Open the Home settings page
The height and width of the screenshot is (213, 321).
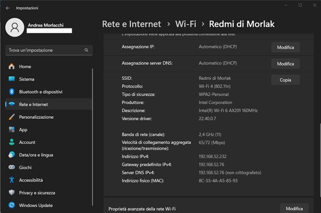click(49, 66)
